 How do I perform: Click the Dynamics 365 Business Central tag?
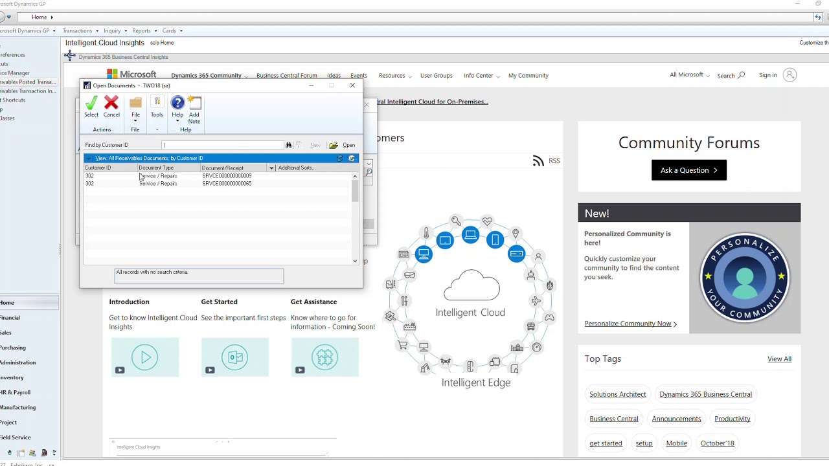tap(705, 394)
